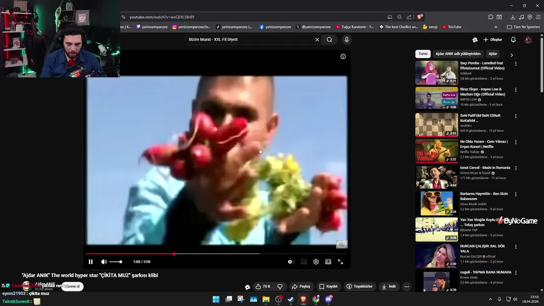The width and height of the screenshot is (544, 306).
Task: Select the Tümü filter chip
Action: pyautogui.click(x=423, y=54)
